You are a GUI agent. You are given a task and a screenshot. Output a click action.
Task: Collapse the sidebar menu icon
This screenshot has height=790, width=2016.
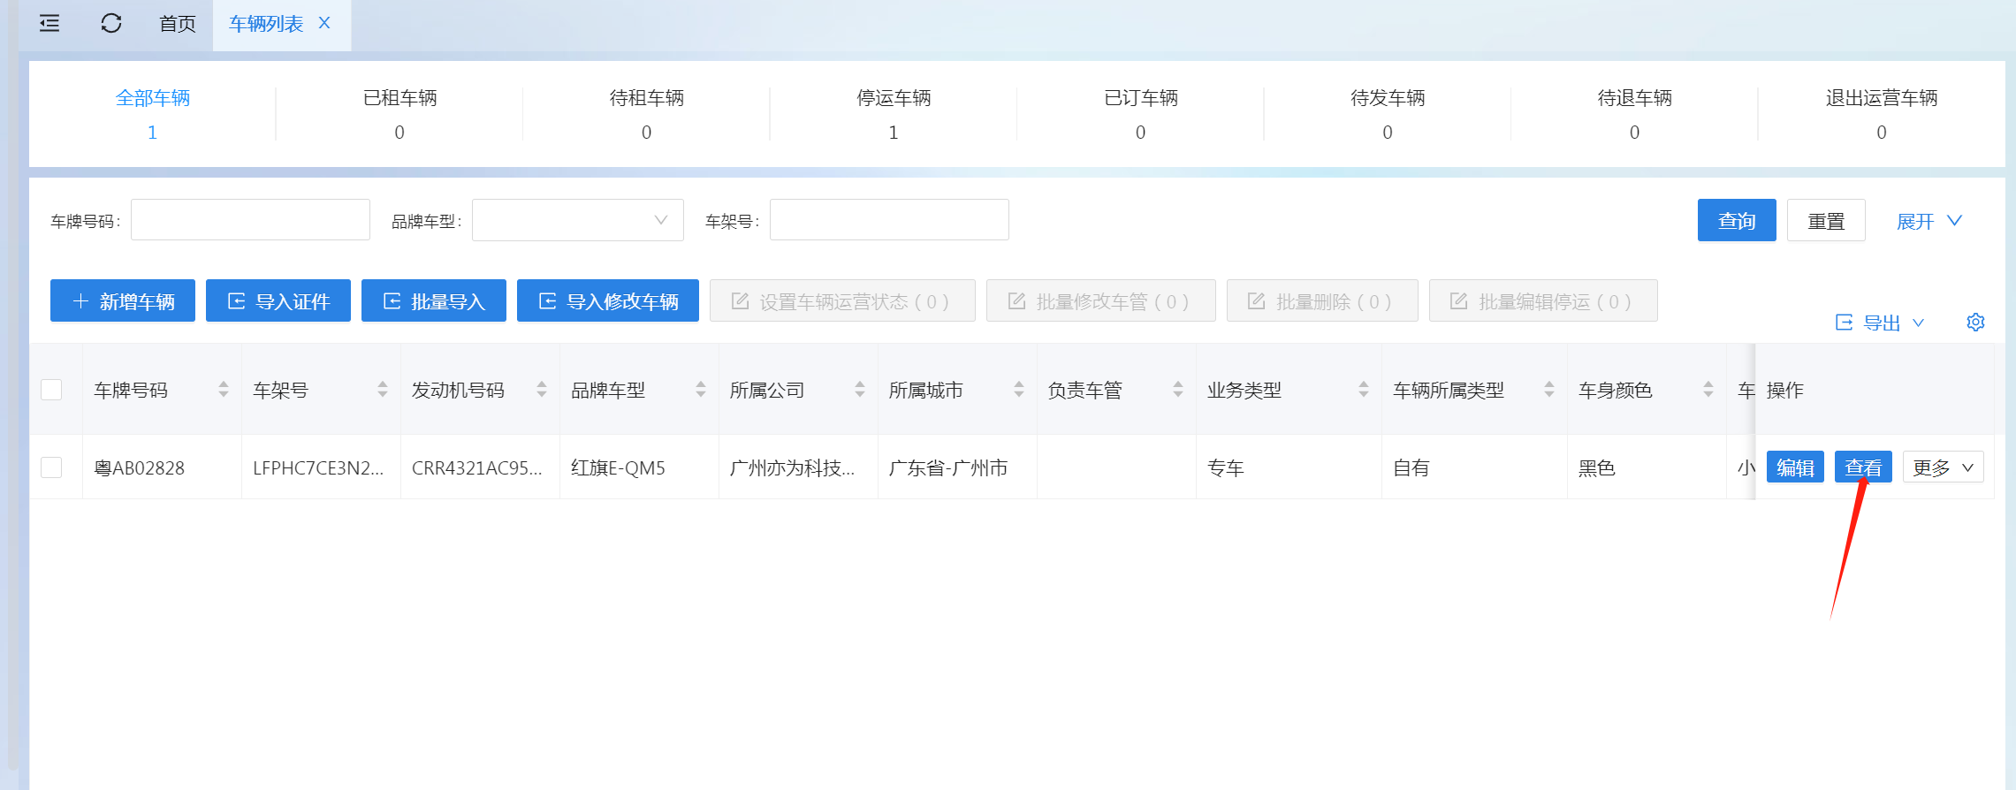pos(49,24)
